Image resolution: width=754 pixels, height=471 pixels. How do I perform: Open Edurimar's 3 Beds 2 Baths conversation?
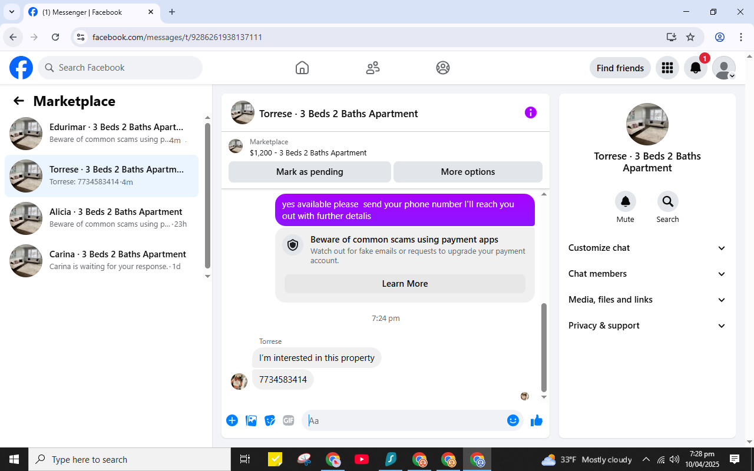pos(101,134)
